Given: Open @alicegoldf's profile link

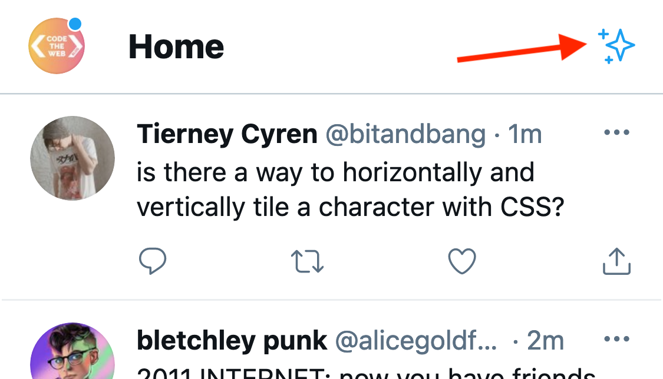Looking at the screenshot, I should [416, 340].
